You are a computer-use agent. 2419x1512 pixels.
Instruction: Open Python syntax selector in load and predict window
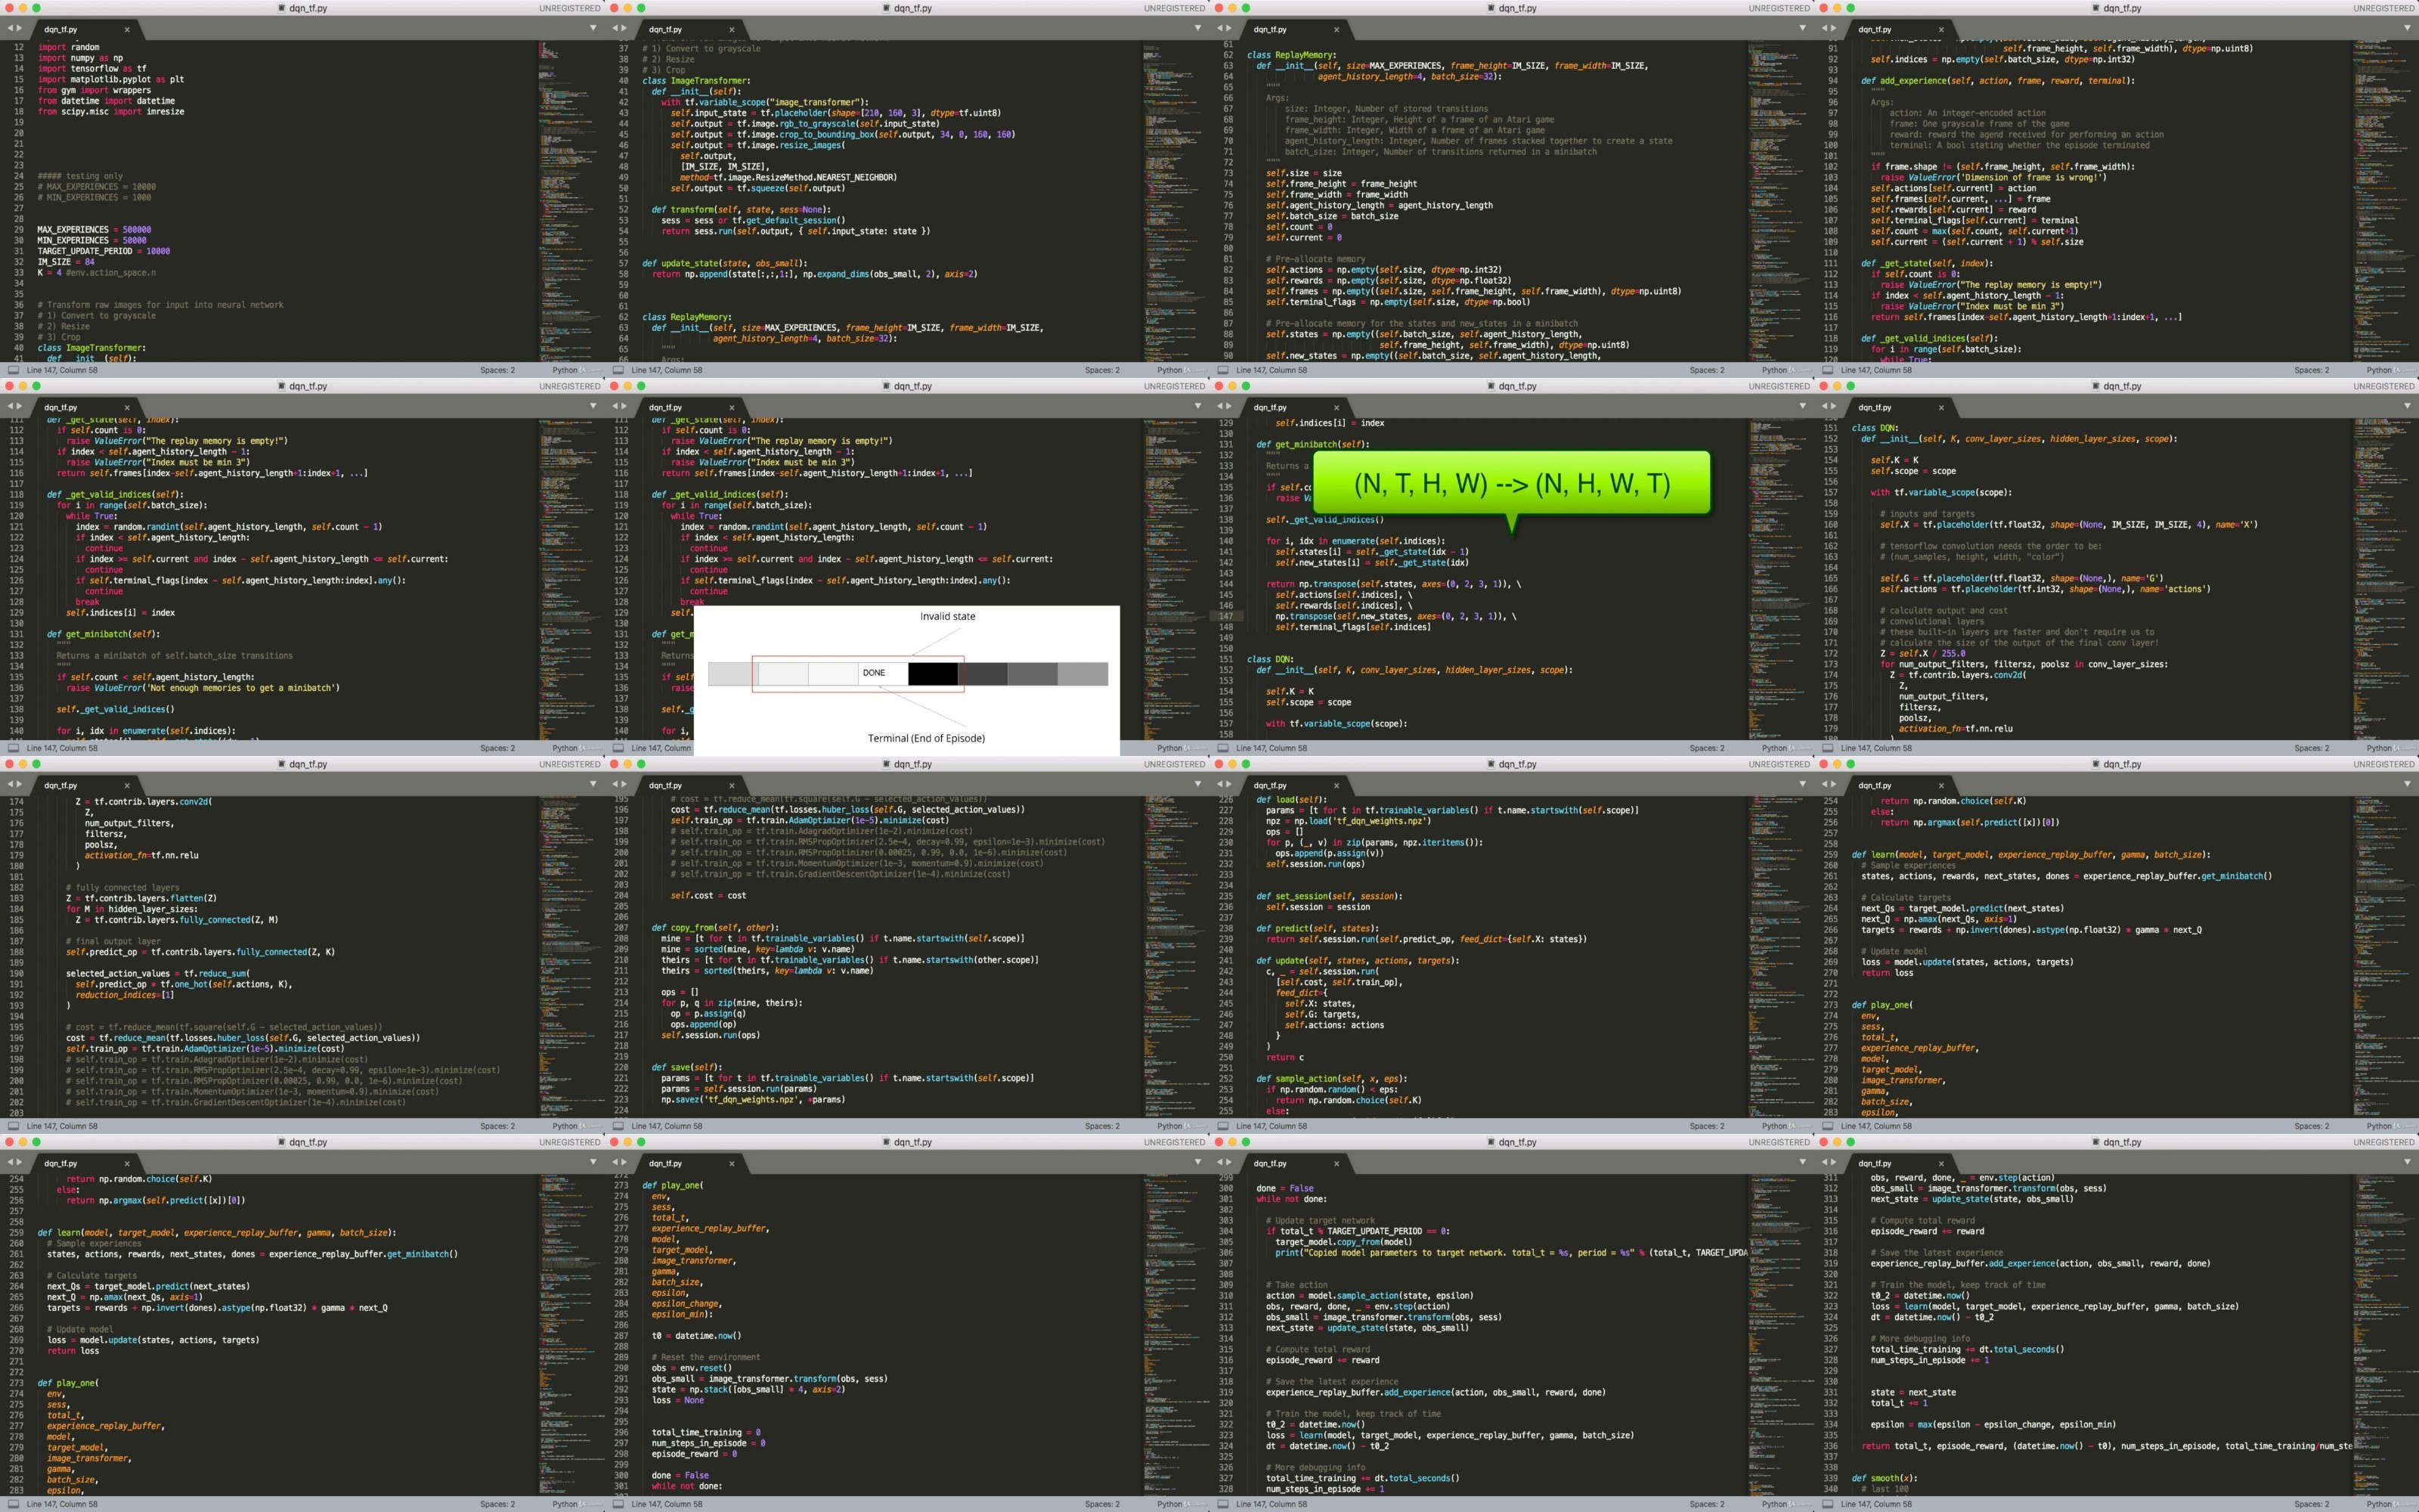(1774, 1126)
